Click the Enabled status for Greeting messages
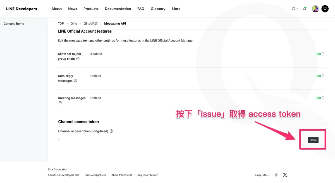335x183 pixels. (x=95, y=98)
